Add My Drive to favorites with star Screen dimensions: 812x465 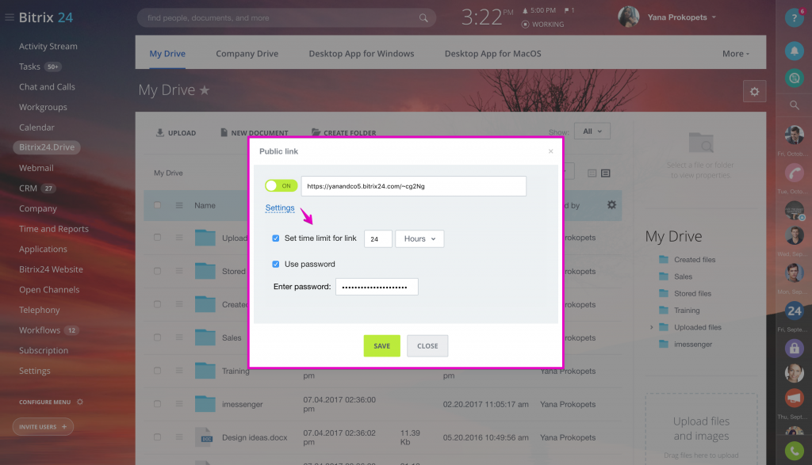coord(205,90)
